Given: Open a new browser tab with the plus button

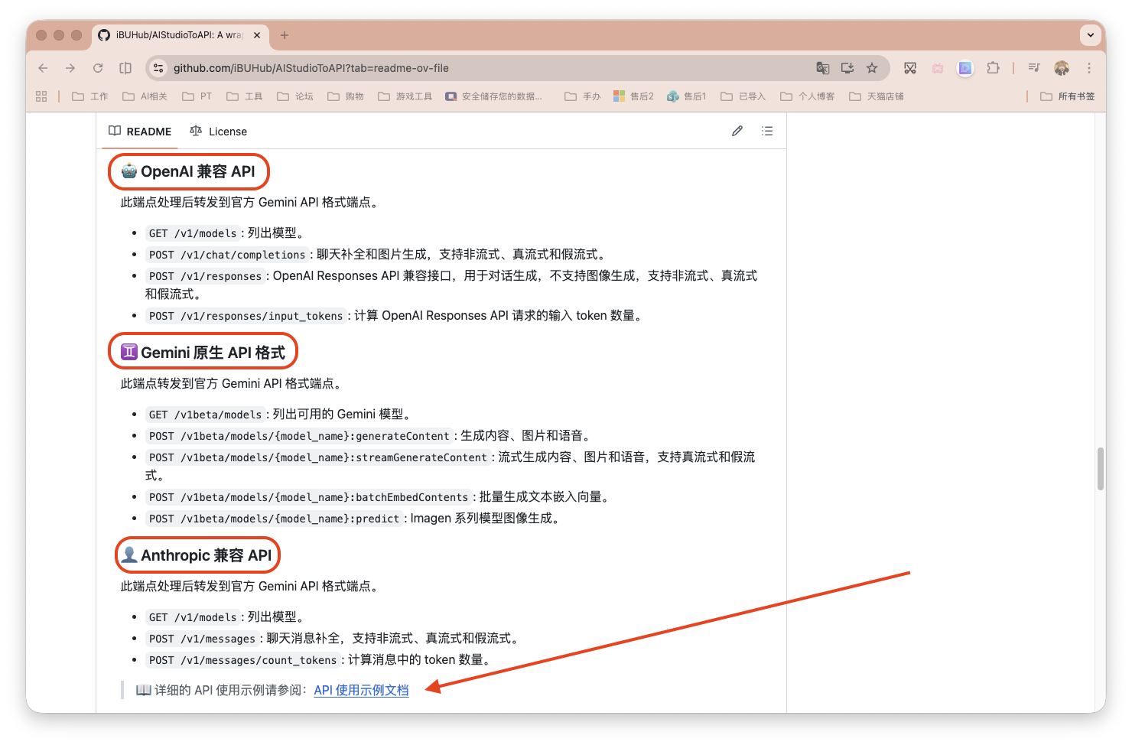Looking at the screenshot, I should click(x=285, y=35).
